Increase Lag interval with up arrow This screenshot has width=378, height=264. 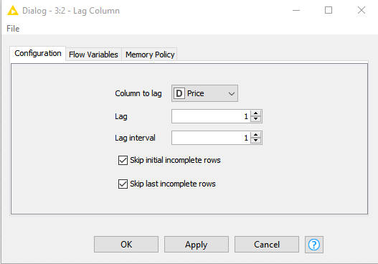256,135
